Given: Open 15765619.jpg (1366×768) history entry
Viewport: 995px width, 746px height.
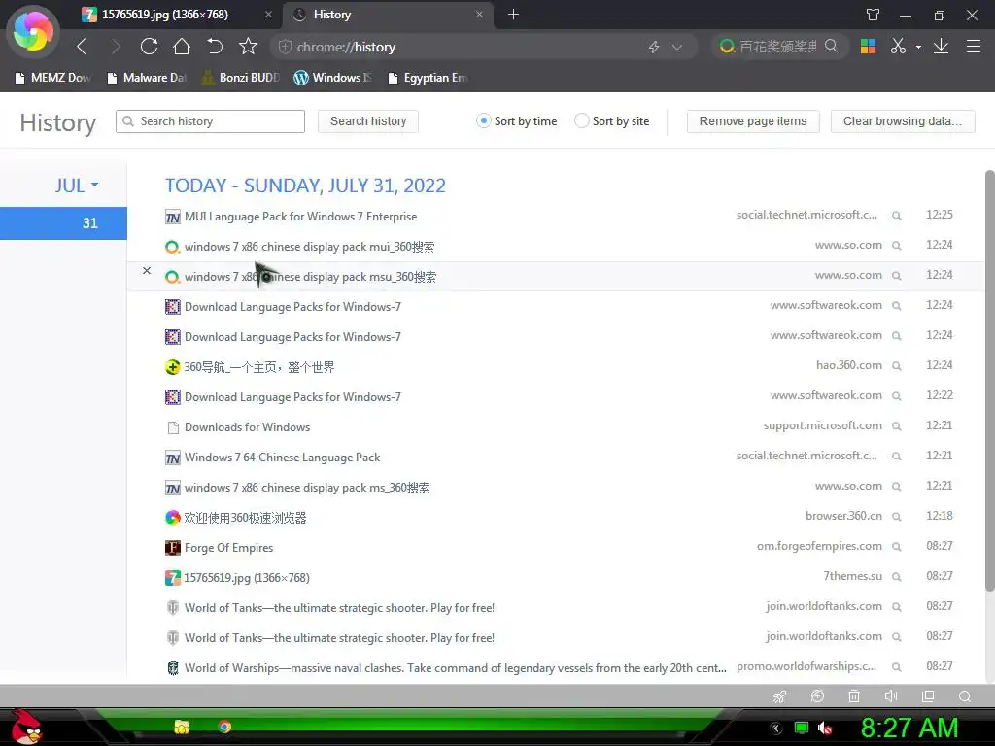Looking at the screenshot, I should point(247,578).
